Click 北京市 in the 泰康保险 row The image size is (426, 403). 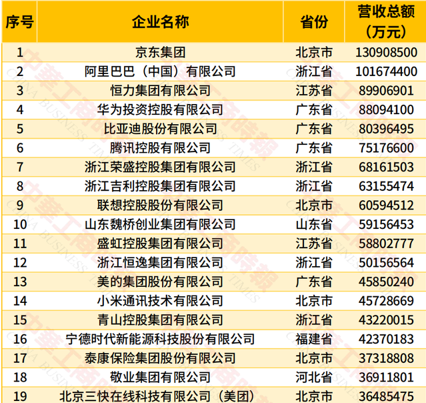tap(314, 358)
